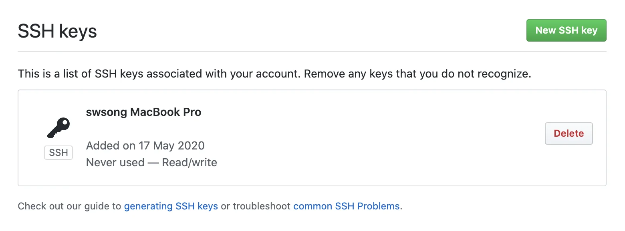Click the New SSH key button
This screenshot has width=625, height=231.
pyautogui.click(x=566, y=30)
